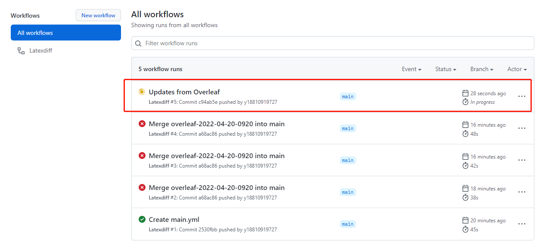Click calendar icon on Latexdiff #3 row

pos(465,157)
